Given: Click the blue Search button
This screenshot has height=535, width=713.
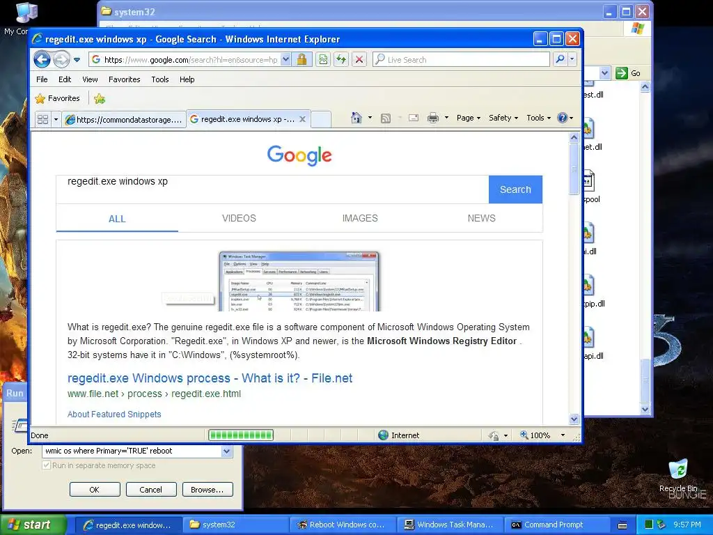Looking at the screenshot, I should tap(515, 189).
